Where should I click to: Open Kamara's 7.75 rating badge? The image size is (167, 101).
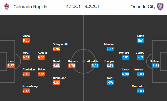click(72, 66)
